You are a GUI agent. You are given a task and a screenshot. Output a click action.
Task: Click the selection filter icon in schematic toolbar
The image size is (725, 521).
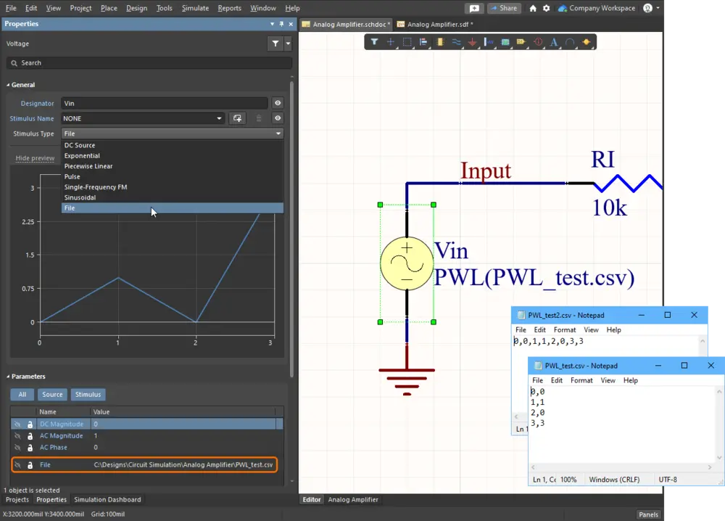pos(375,42)
